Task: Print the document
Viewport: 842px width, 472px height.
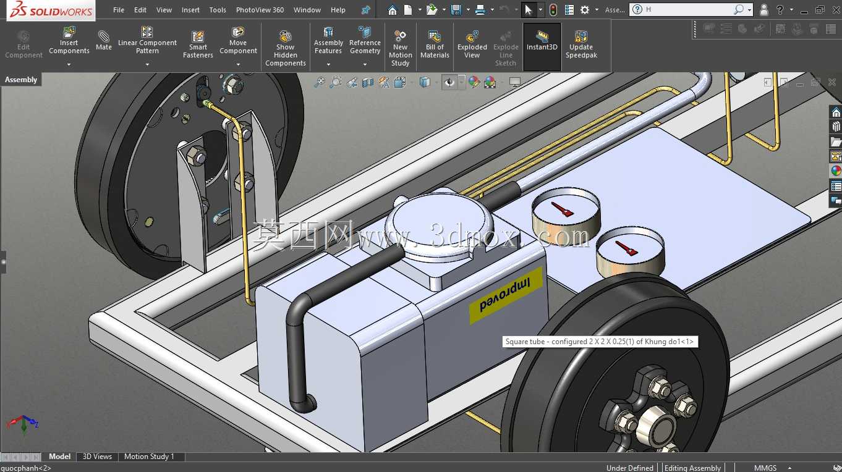Action: pyautogui.click(x=480, y=10)
